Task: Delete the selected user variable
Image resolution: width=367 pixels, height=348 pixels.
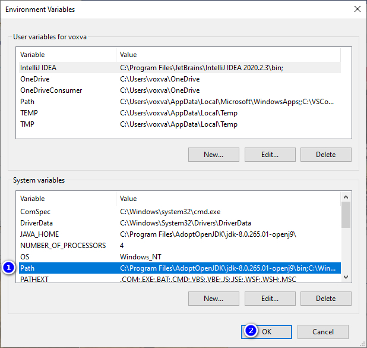Action: tap(325, 155)
